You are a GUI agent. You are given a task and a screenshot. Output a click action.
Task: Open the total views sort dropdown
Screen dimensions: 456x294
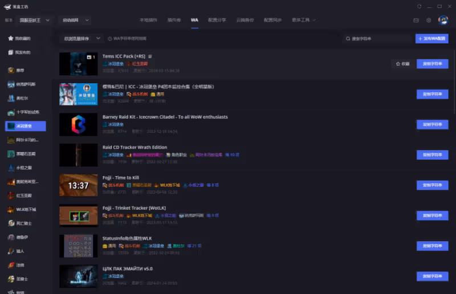coord(82,39)
